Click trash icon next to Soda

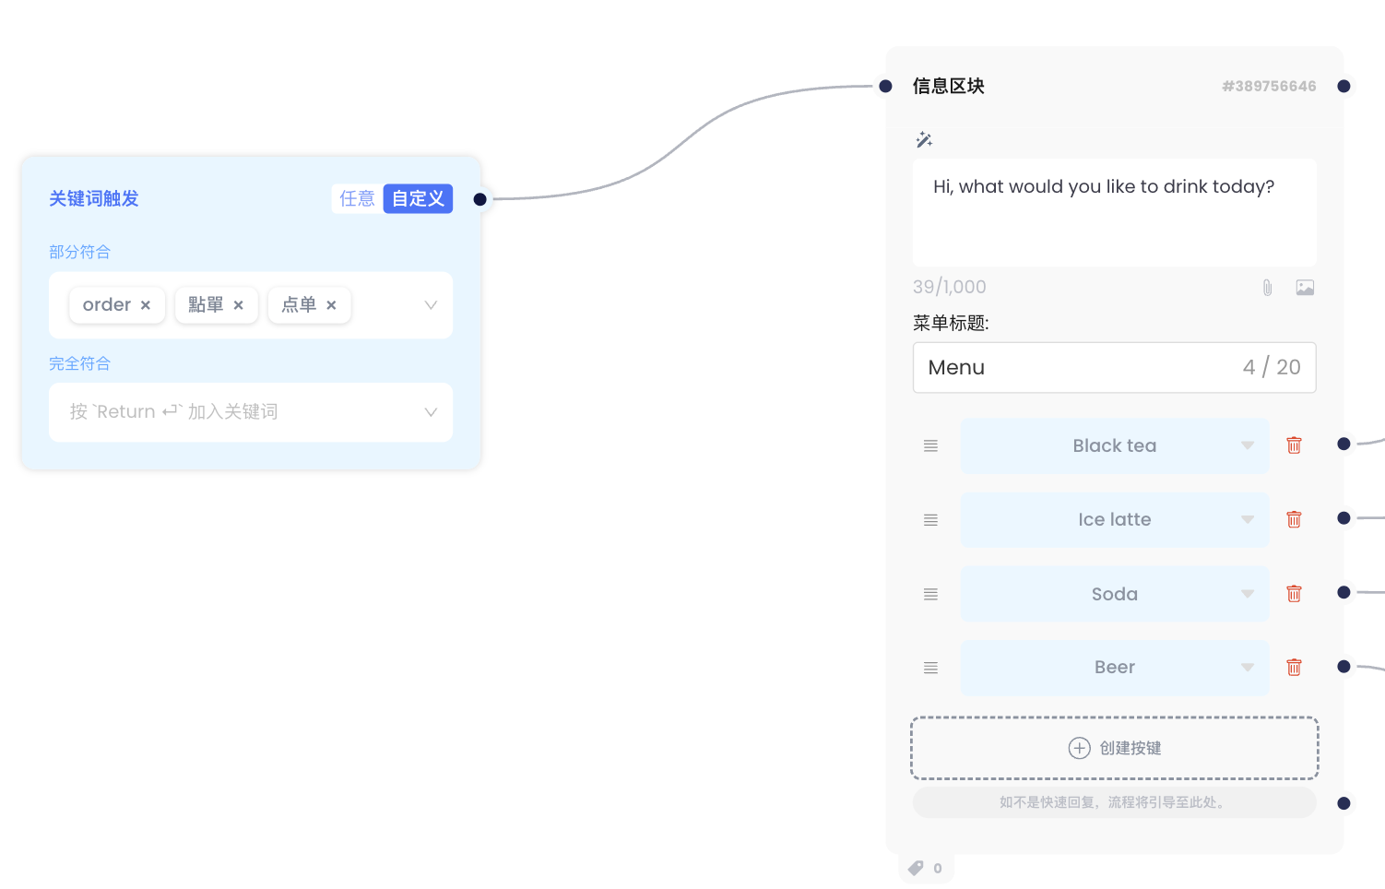[x=1294, y=594]
